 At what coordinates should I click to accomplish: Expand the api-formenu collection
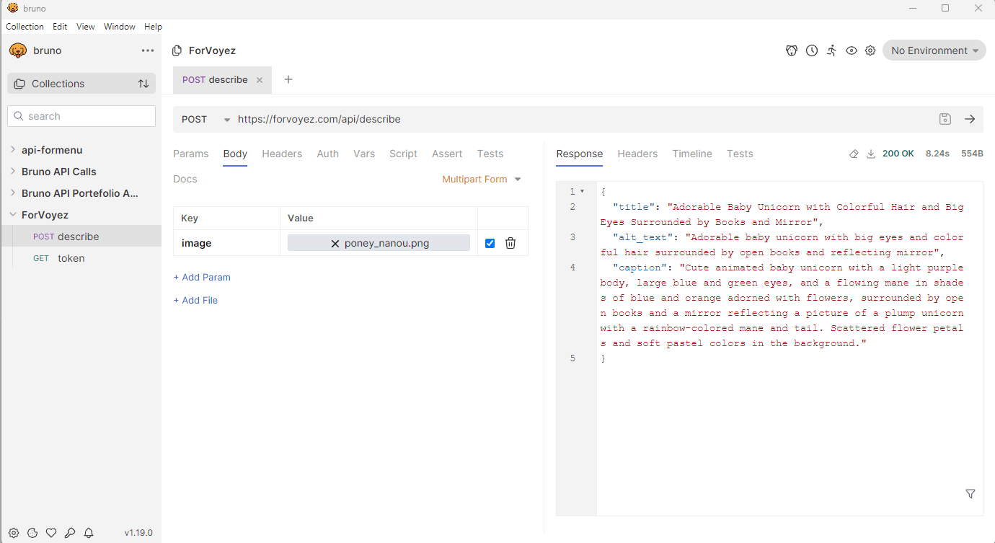coord(52,150)
